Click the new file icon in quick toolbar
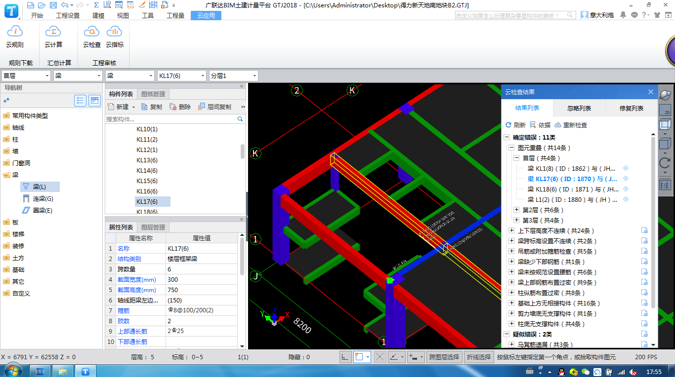 (31, 5)
